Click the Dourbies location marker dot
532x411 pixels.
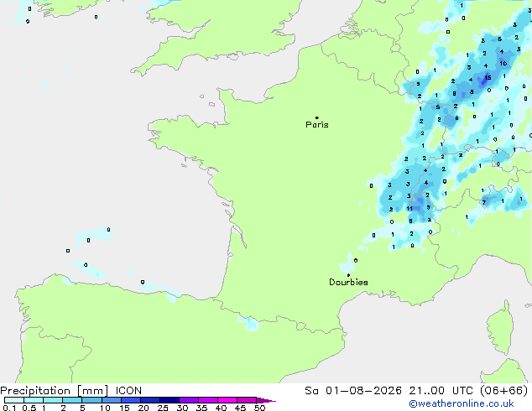tap(348, 275)
